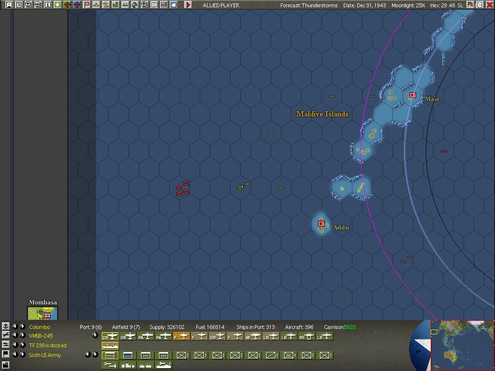Click the world minimap thumbnail
The height and width of the screenshot is (371, 495).
point(462,345)
